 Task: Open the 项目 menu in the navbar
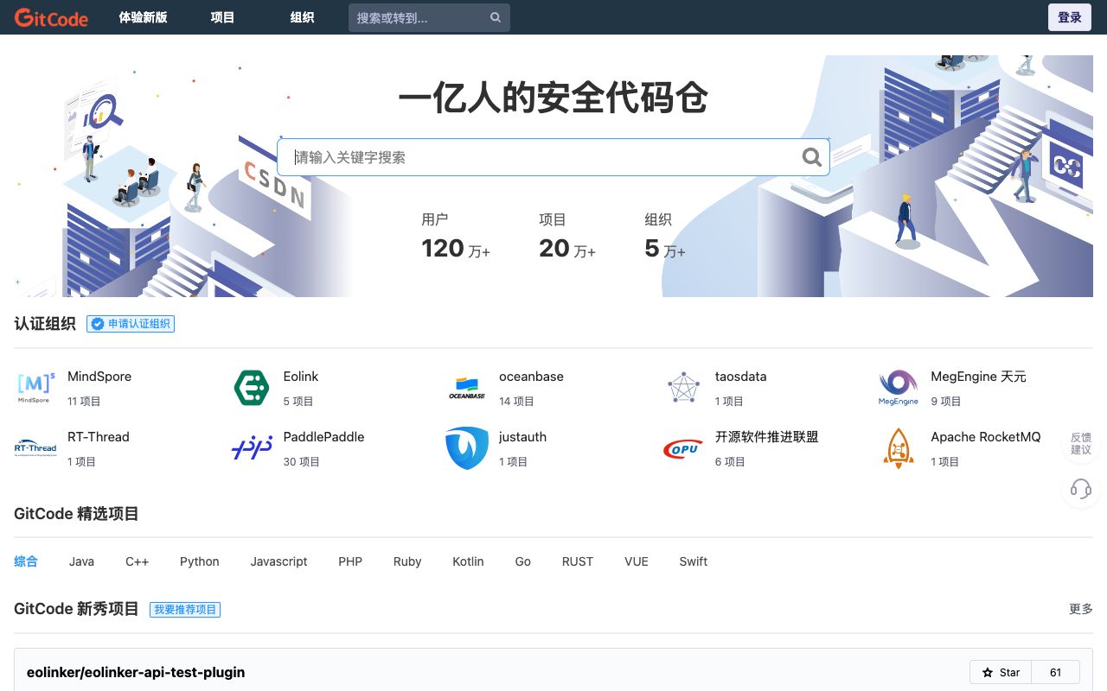pos(222,17)
